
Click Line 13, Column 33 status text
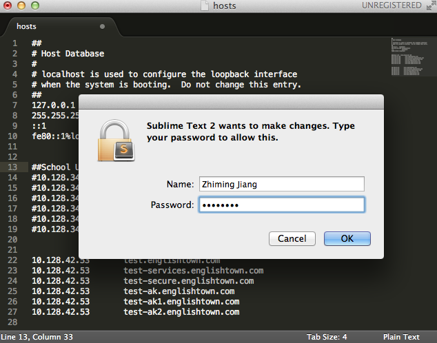click(37, 337)
